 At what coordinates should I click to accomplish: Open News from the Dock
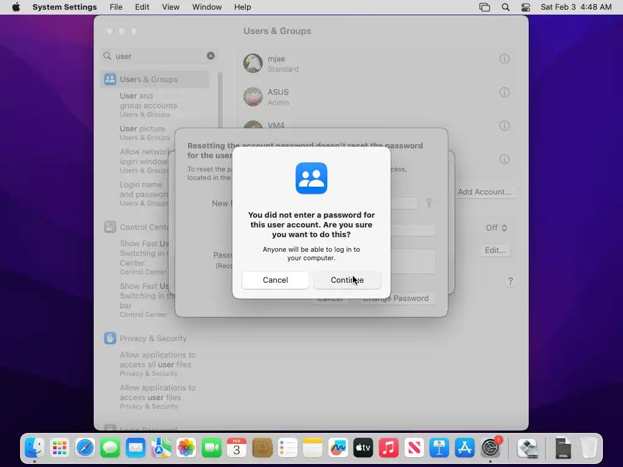tap(414, 448)
